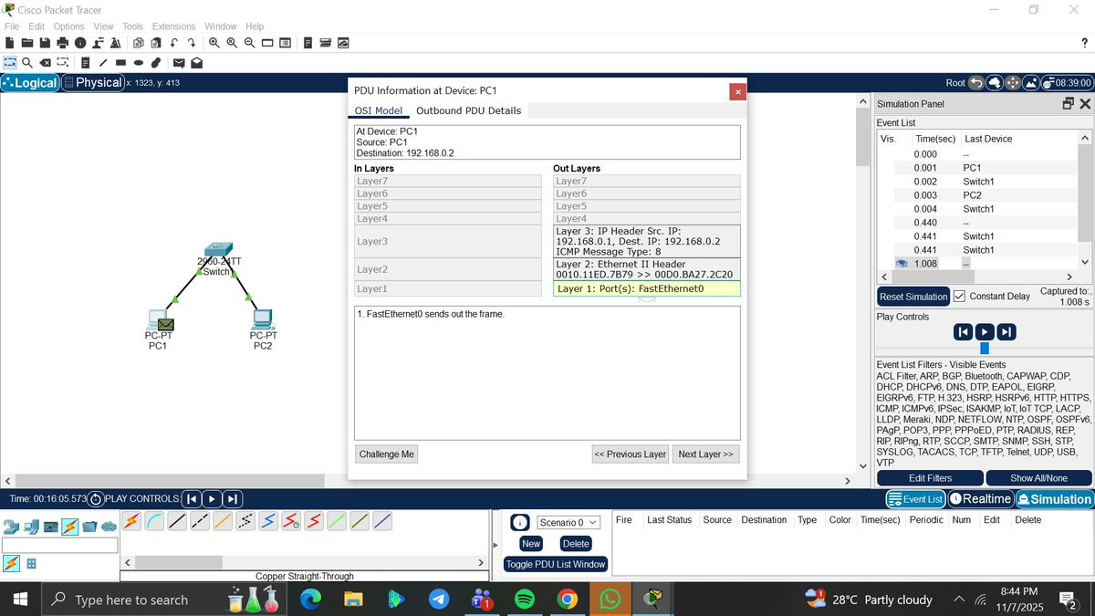
Task: Click the Save floppy-disk toolbar icon
Action: click(x=45, y=43)
